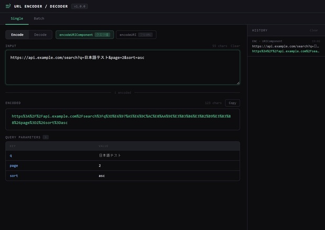Image resolution: width=325 pixels, height=230 pixels.
Task: Select Decode mode
Action: pos(40,35)
